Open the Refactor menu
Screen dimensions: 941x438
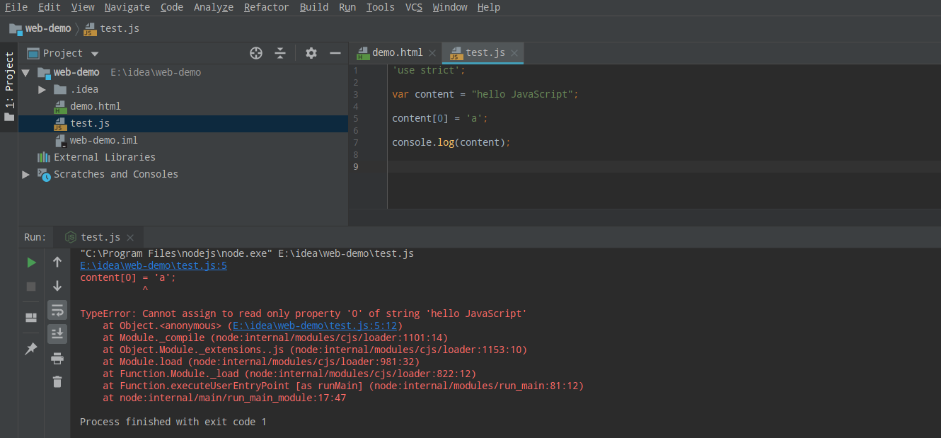(267, 7)
